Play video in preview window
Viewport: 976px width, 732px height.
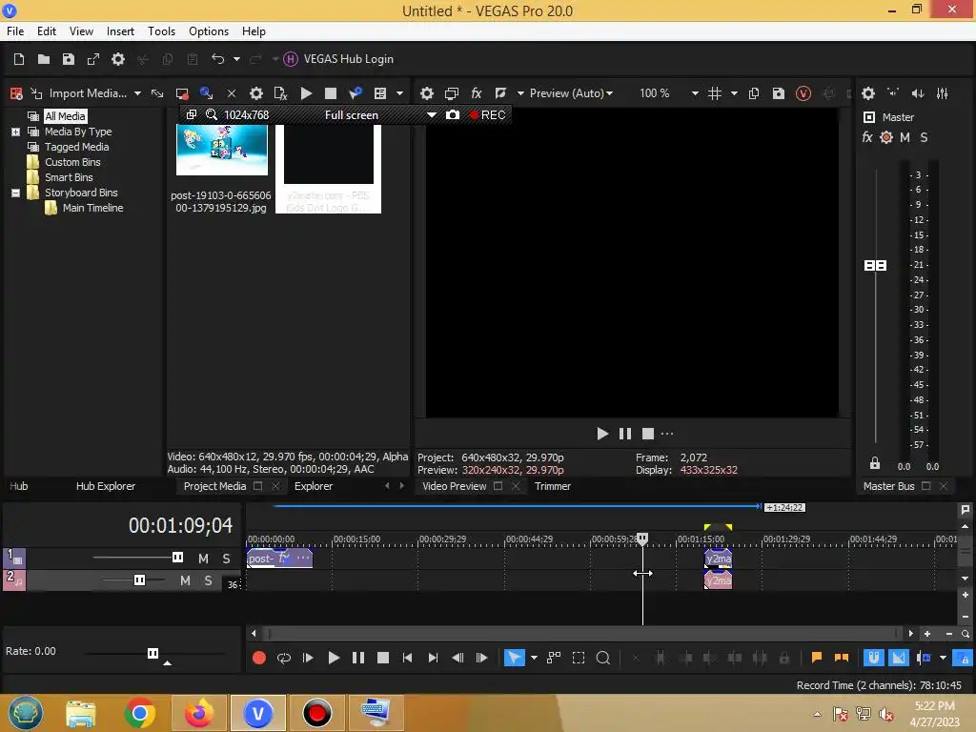[602, 434]
